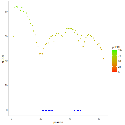Click the x-axis tick label 20

pyautogui.click(x=41, y=119)
